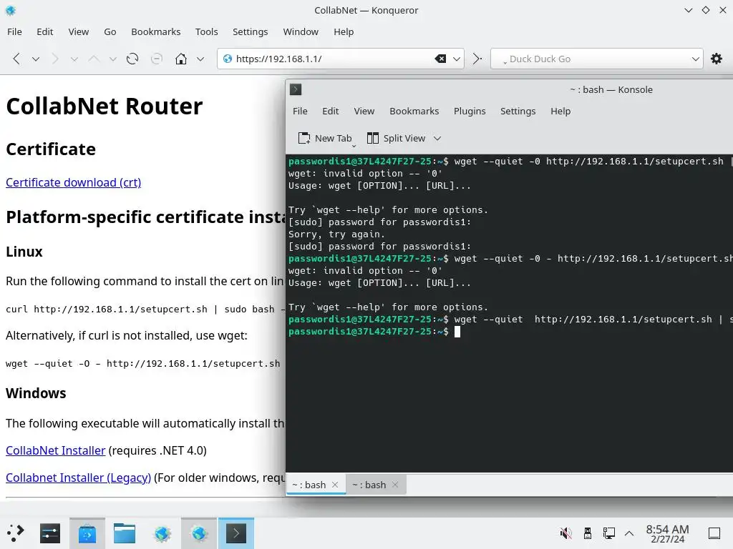The image size is (733, 549).
Task: Expand the URL history dropdown
Action: coord(457,59)
